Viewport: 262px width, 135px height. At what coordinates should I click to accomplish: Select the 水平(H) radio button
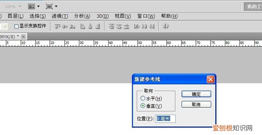(143, 98)
